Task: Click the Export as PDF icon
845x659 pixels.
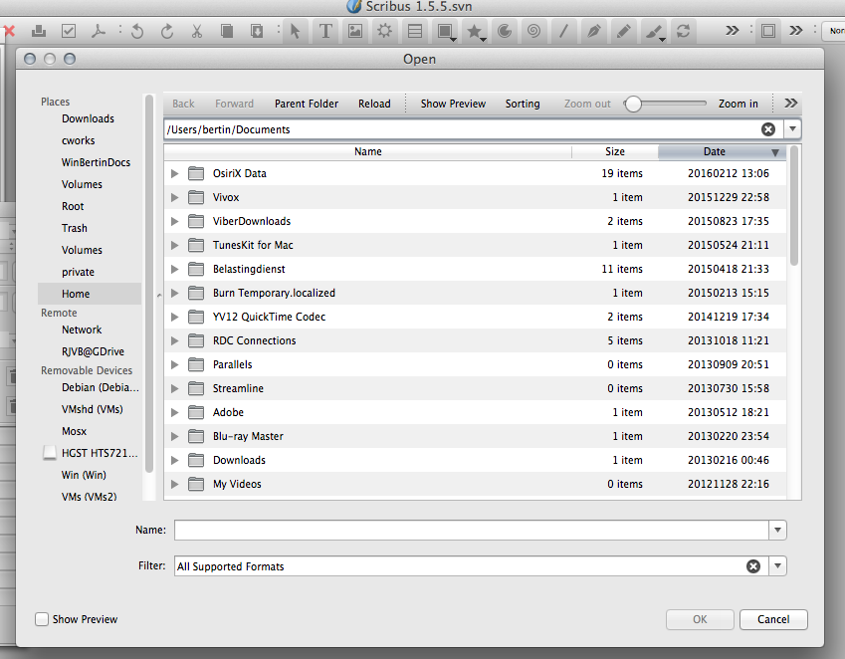Action: pyautogui.click(x=99, y=31)
